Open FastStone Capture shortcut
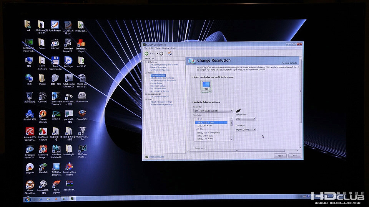The width and height of the screenshot is (369, 207). click(x=43, y=134)
